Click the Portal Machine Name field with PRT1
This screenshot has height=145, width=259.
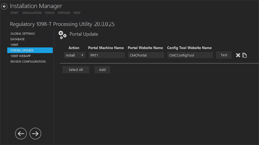107,55
